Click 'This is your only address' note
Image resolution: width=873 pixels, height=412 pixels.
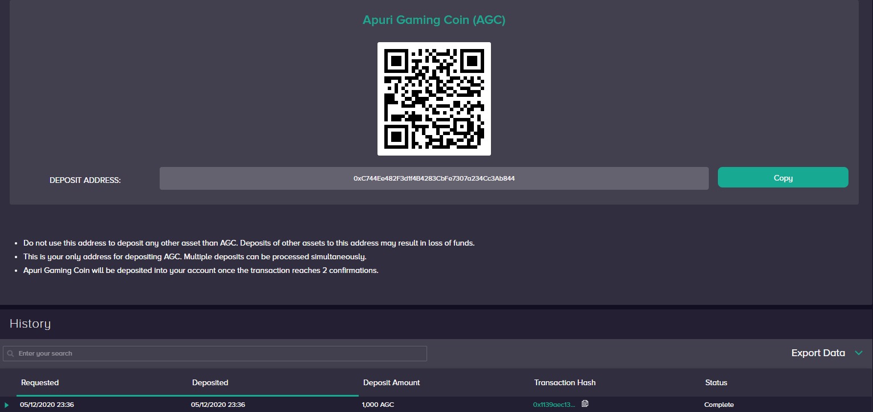click(194, 256)
